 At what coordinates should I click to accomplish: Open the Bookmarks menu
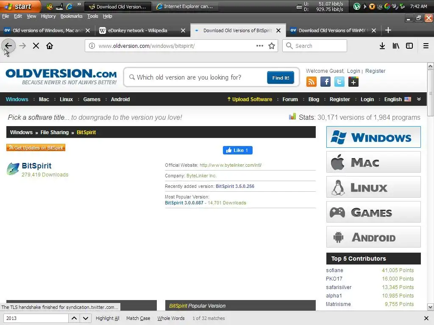(x=71, y=16)
